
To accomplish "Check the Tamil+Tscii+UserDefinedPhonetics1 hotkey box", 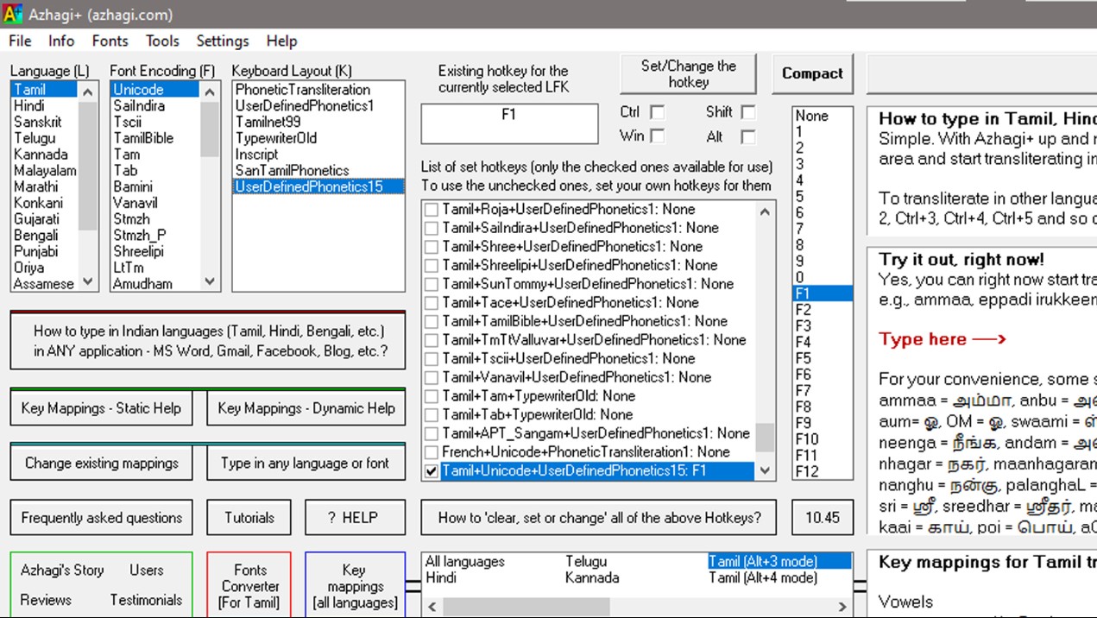I will pyautogui.click(x=432, y=359).
